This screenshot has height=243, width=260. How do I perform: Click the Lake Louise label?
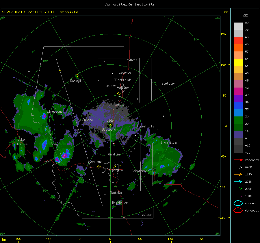(22, 142)
